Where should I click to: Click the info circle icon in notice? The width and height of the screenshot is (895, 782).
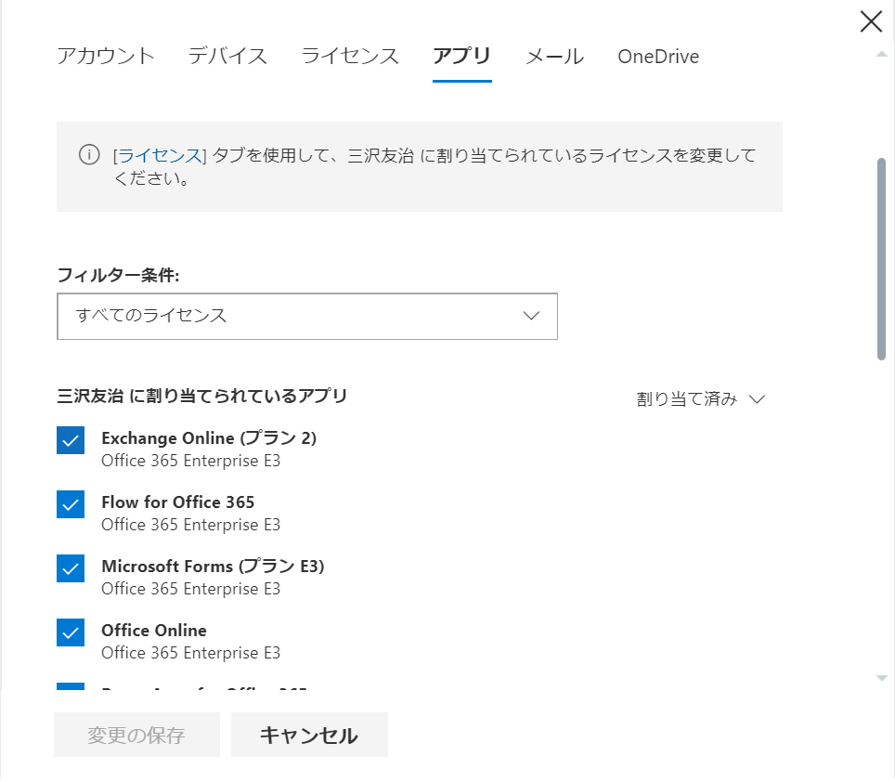(x=89, y=155)
